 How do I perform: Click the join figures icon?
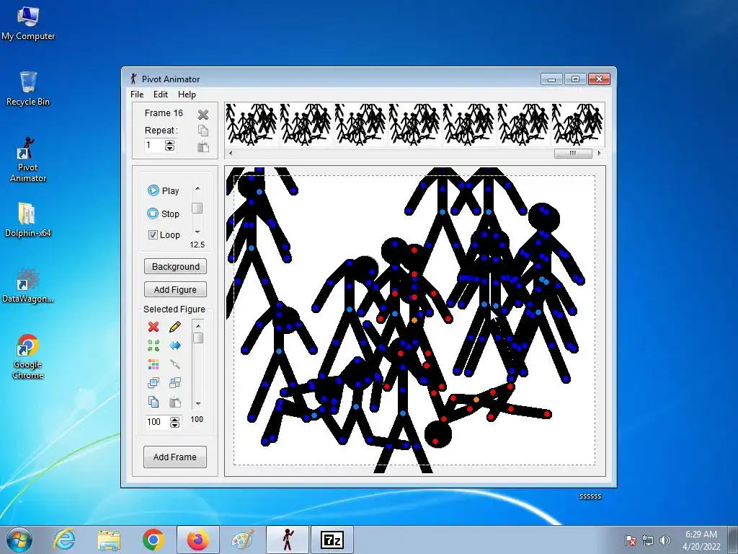[x=174, y=364]
